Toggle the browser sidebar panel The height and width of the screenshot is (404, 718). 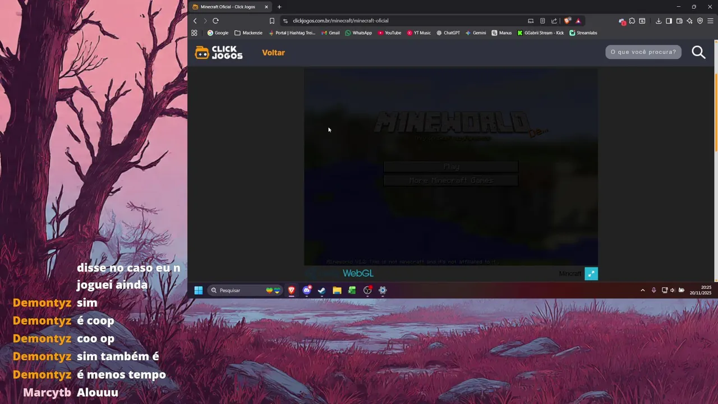(x=669, y=21)
